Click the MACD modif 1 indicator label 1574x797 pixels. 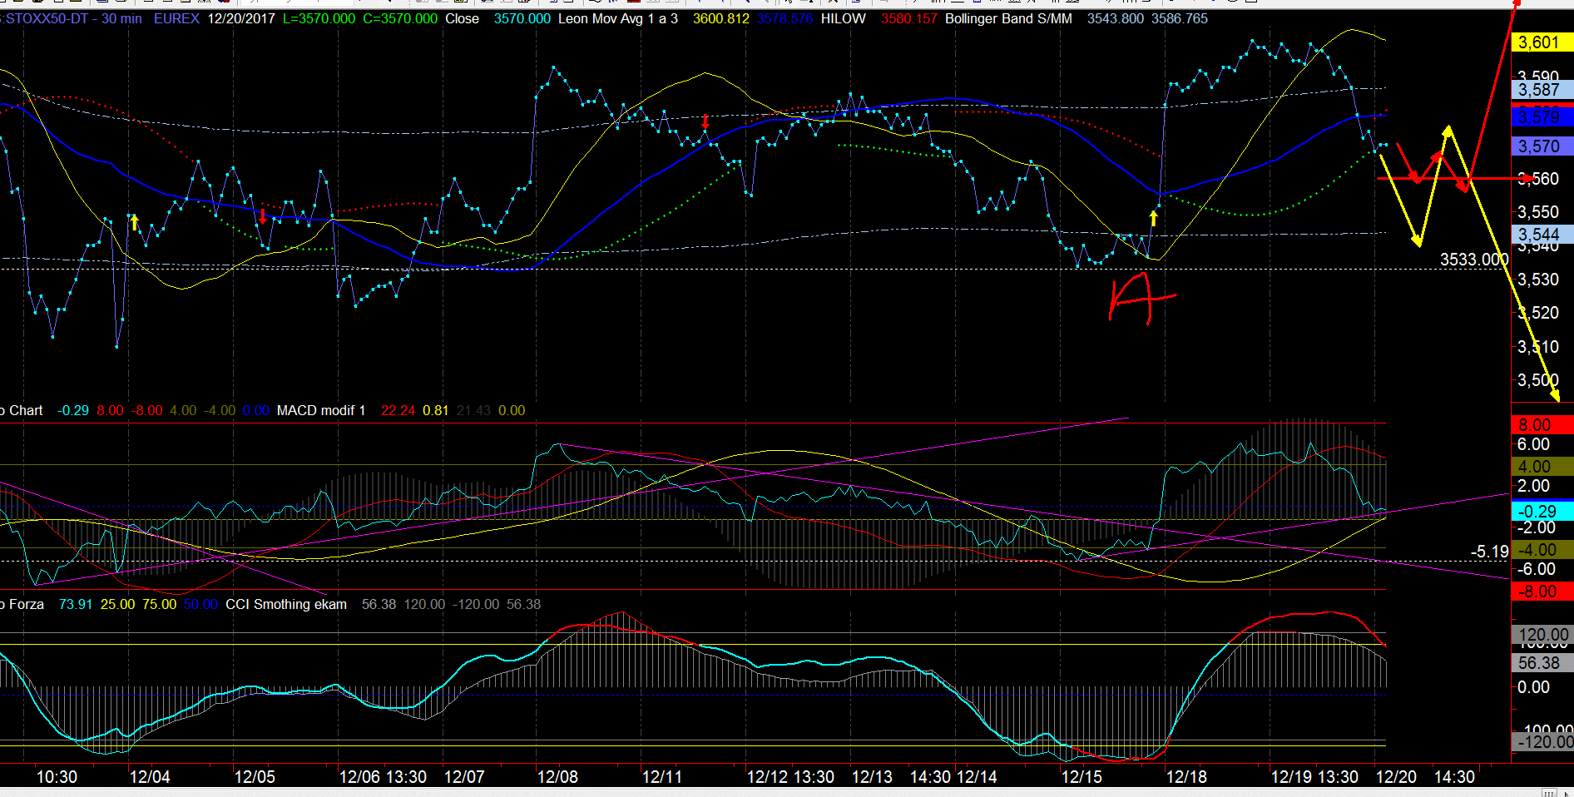[x=321, y=410]
